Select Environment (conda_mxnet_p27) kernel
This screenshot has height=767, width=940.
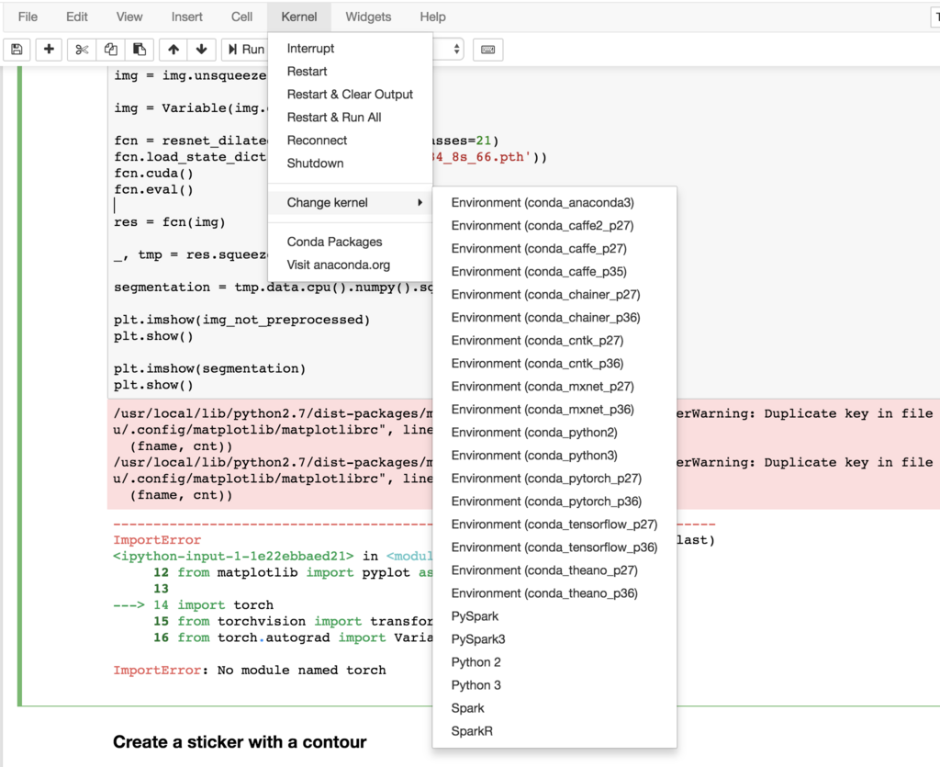coord(554,386)
